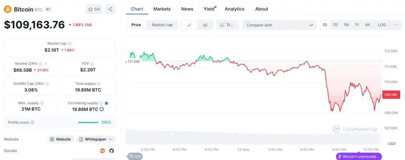Click the share icon beside Bitcoin title
Image resolution: width=405 pixels, height=160 pixels.
tap(110, 9)
